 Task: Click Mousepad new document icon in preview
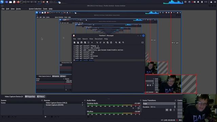(75, 43)
